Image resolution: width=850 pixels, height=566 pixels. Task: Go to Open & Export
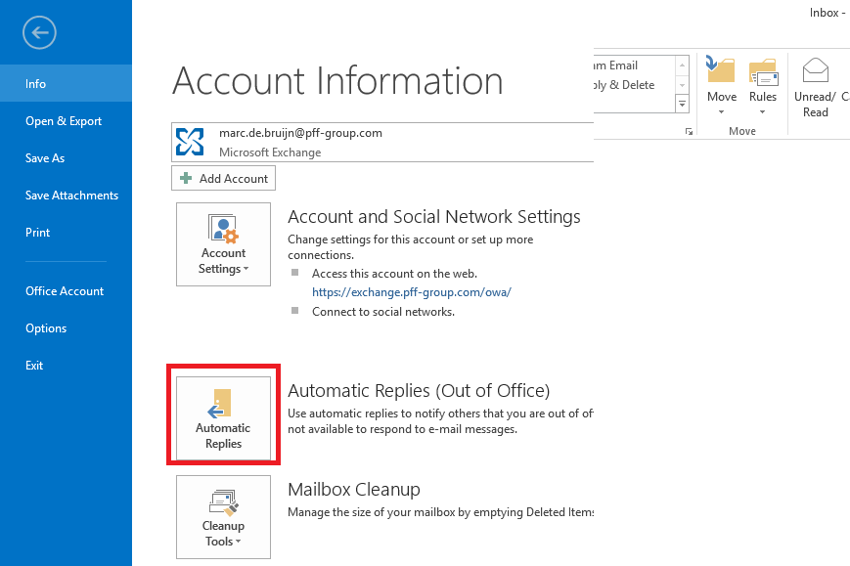coord(64,121)
